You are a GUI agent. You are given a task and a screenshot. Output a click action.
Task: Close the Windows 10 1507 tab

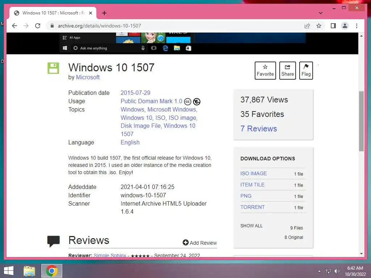(90, 13)
